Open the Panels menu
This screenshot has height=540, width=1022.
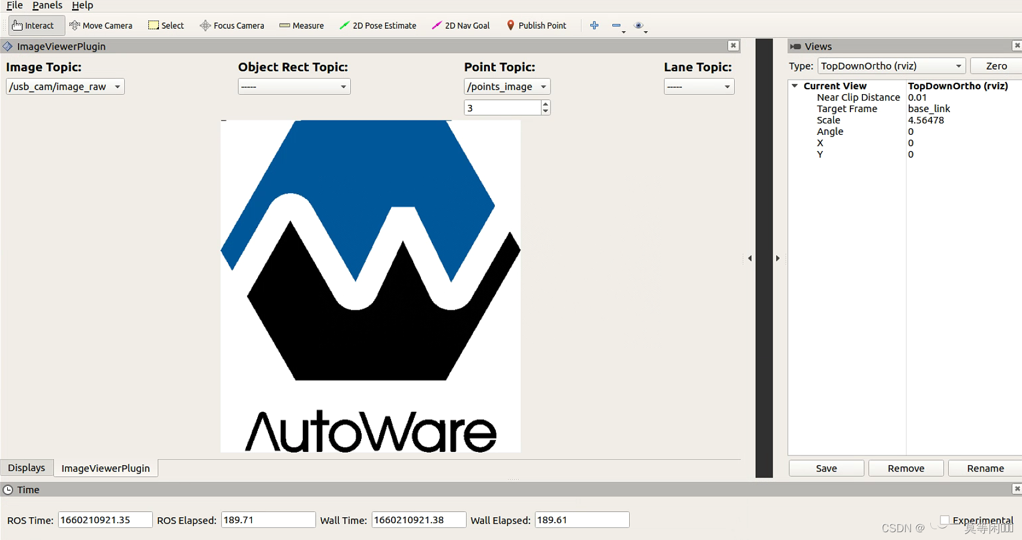(x=47, y=5)
